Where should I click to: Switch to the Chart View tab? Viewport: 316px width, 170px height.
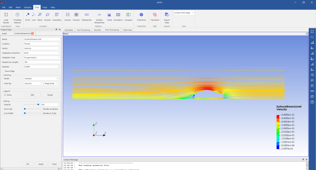pos(128,30)
